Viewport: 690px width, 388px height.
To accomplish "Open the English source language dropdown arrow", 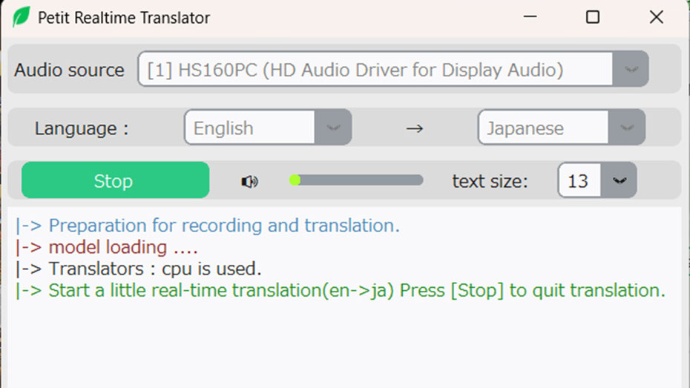I will [333, 128].
